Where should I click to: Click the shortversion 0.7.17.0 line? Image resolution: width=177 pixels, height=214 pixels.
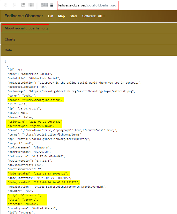pos(29,152)
